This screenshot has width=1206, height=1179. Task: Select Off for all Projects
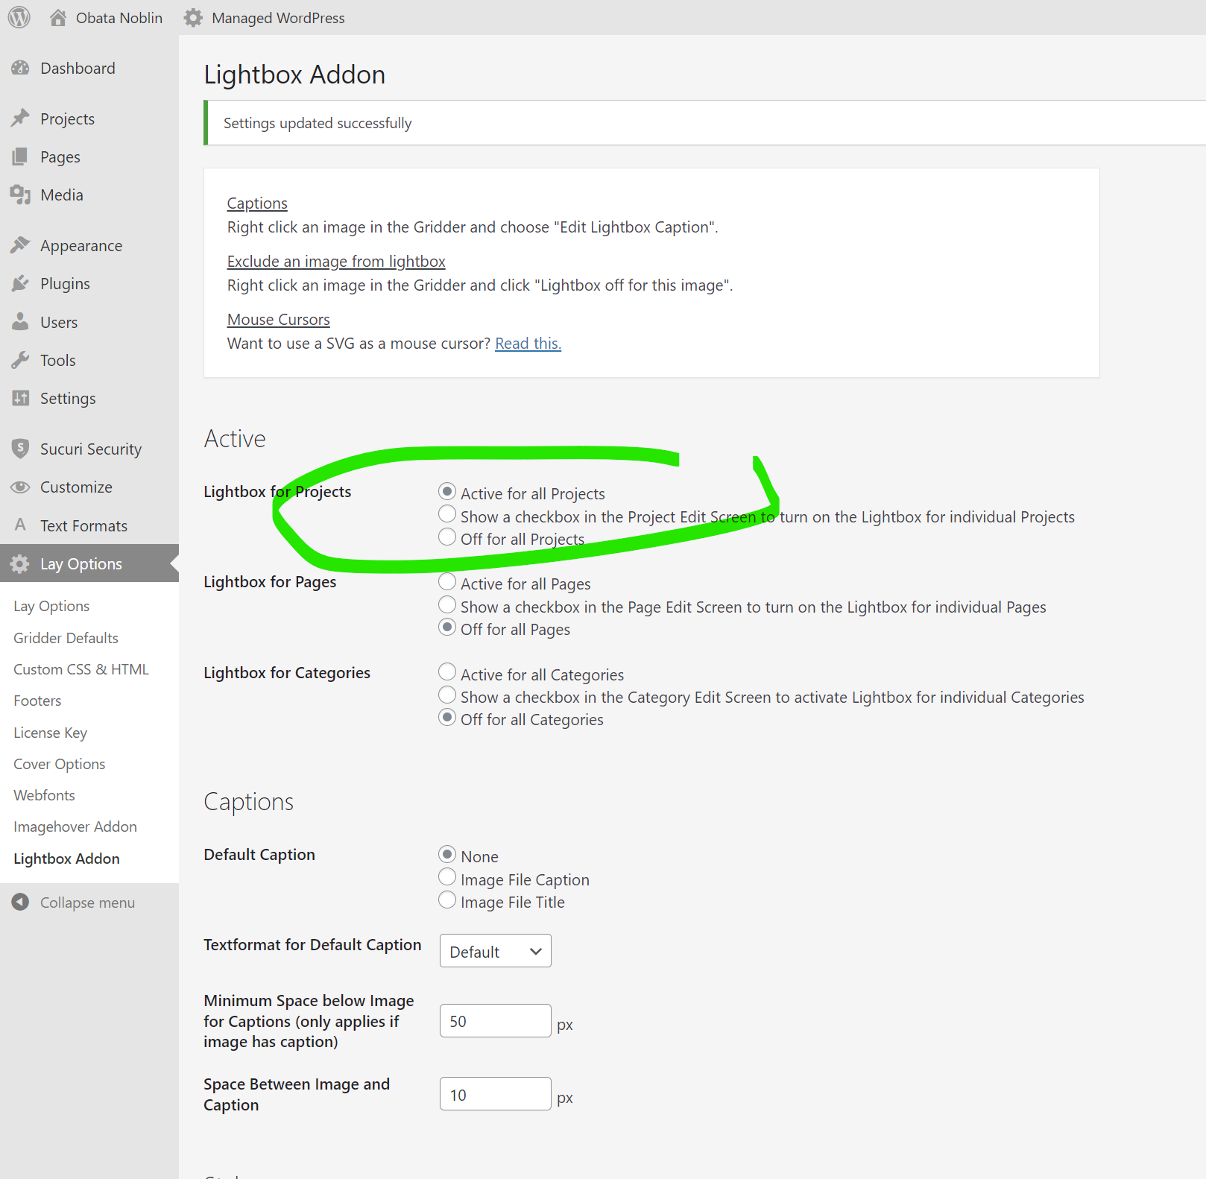447,537
